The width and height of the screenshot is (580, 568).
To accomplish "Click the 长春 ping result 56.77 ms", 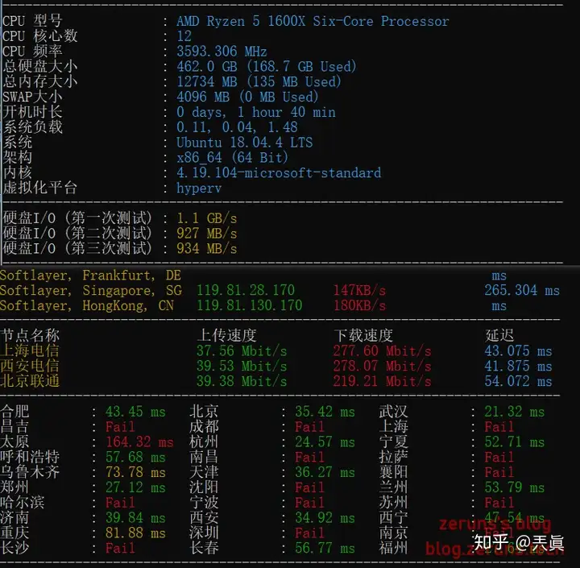I will coord(325,548).
